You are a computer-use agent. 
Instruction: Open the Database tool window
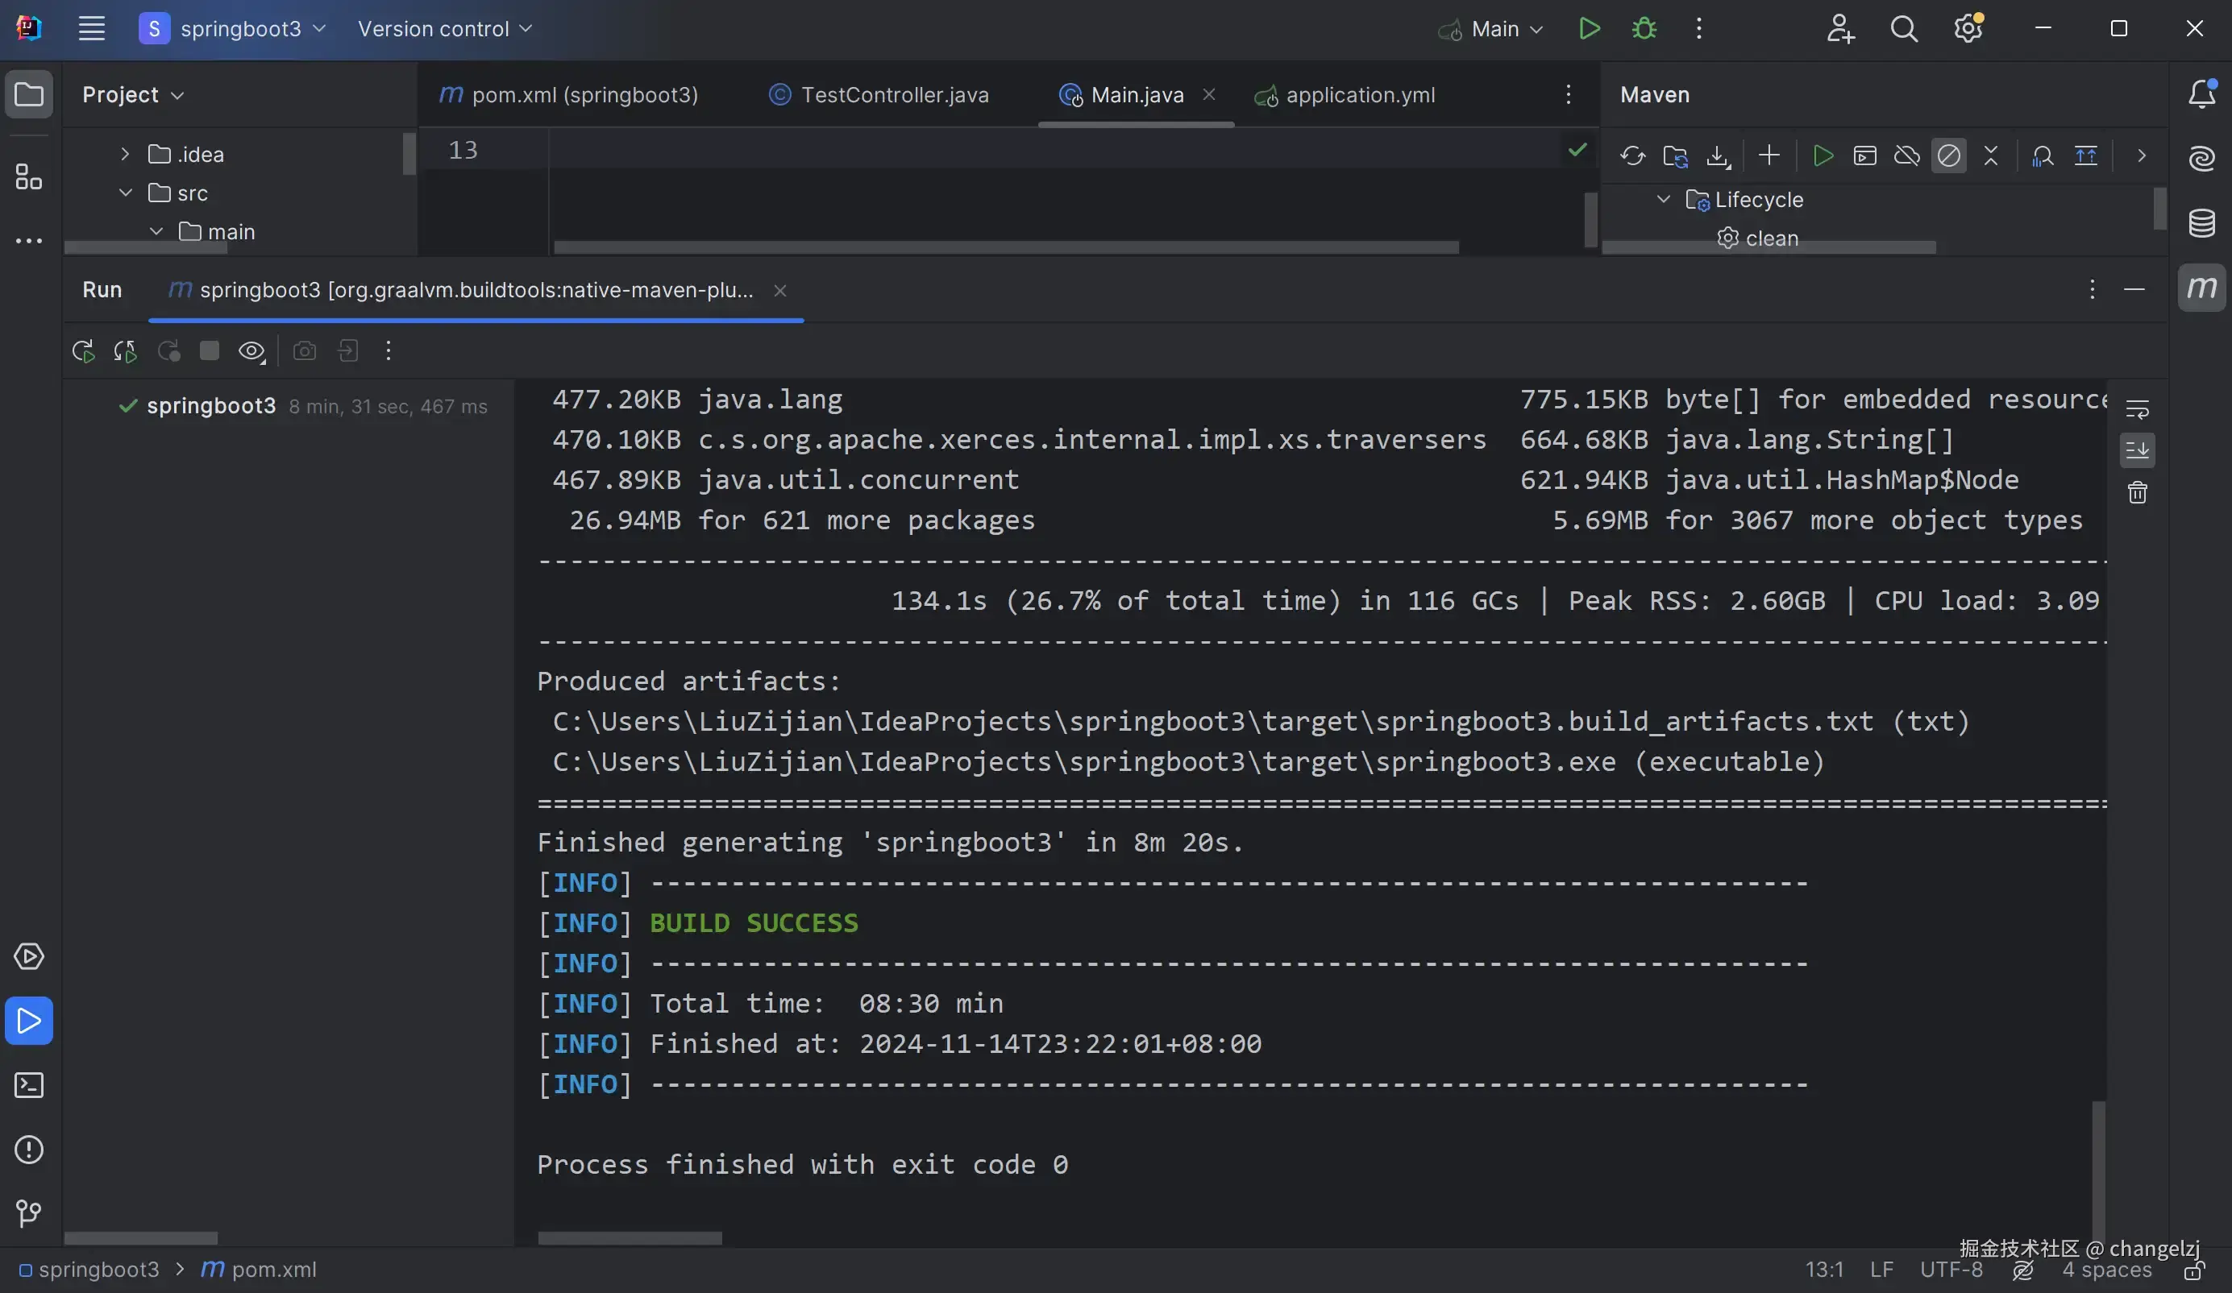point(2202,223)
